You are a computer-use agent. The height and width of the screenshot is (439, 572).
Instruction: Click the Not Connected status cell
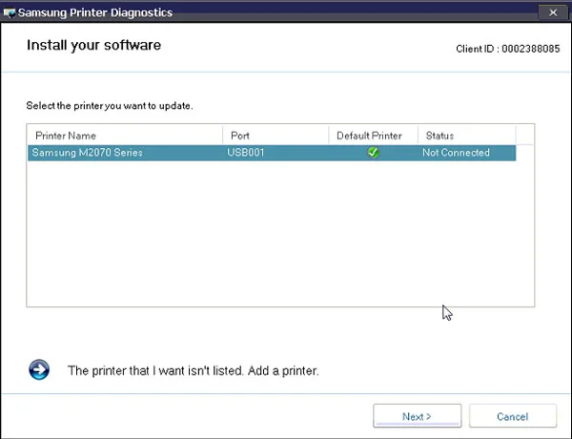click(x=456, y=153)
